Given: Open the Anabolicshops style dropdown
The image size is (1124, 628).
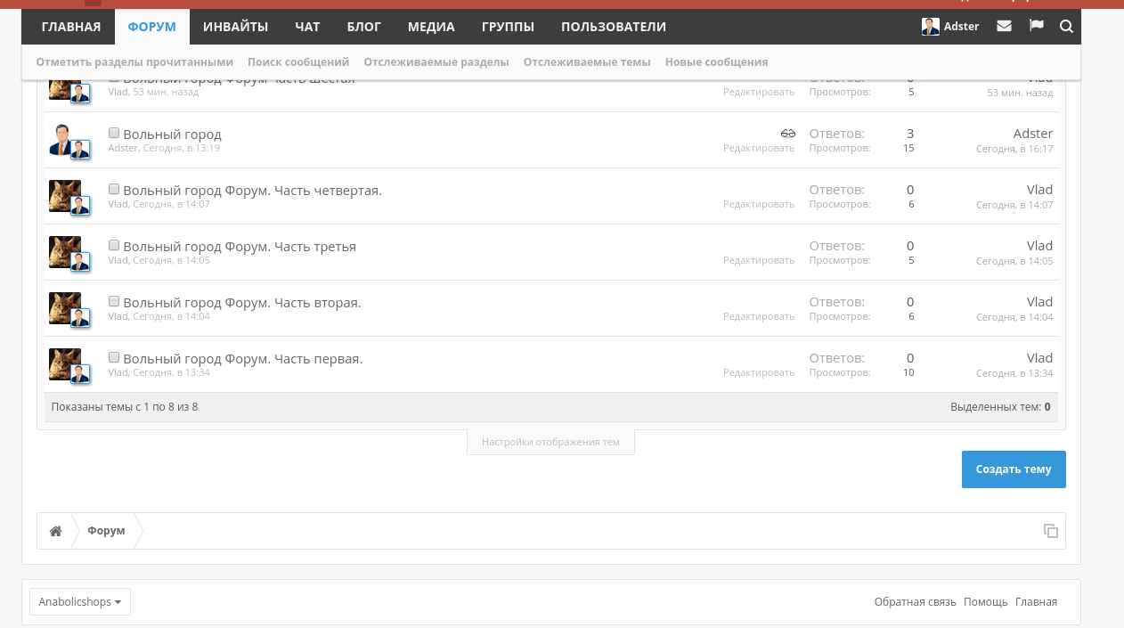Looking at the screenshot, I should click(x=80, y=602).
